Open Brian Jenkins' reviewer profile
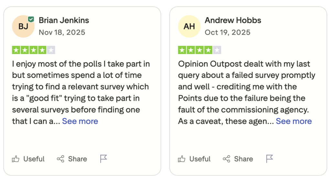 [x=64, y=20]
